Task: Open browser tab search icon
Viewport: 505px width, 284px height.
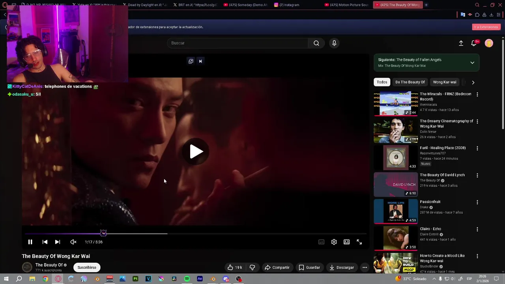Action: tap(477, 5)
